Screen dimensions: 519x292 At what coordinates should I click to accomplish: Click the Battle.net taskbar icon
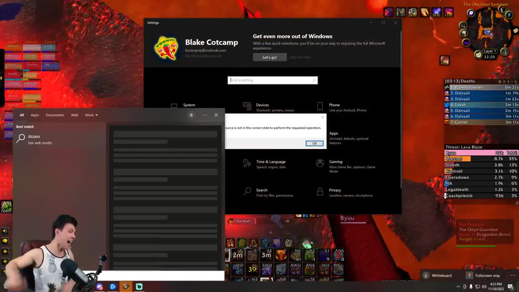[x=113, y=287]
